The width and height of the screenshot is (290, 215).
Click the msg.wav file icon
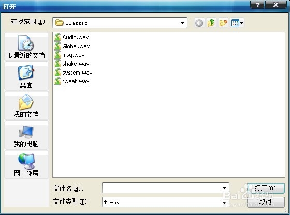pos(57,55)
